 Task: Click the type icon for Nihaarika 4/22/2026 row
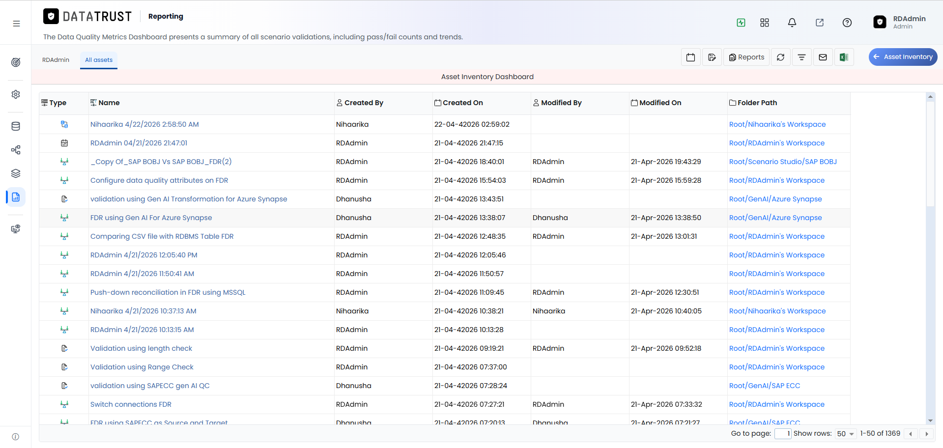[x=64, y=124]
